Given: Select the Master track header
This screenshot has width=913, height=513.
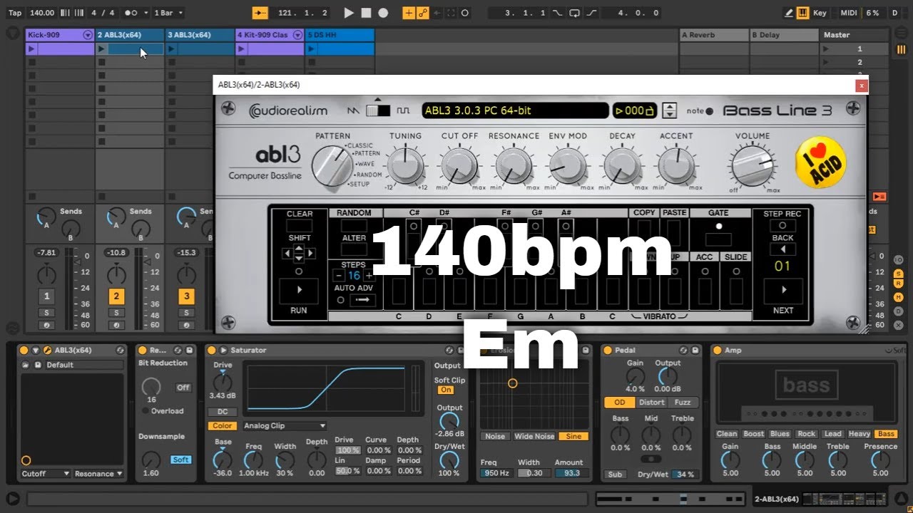Looking at the screenshot, I should pyautogui.click(x=855, y=35).
